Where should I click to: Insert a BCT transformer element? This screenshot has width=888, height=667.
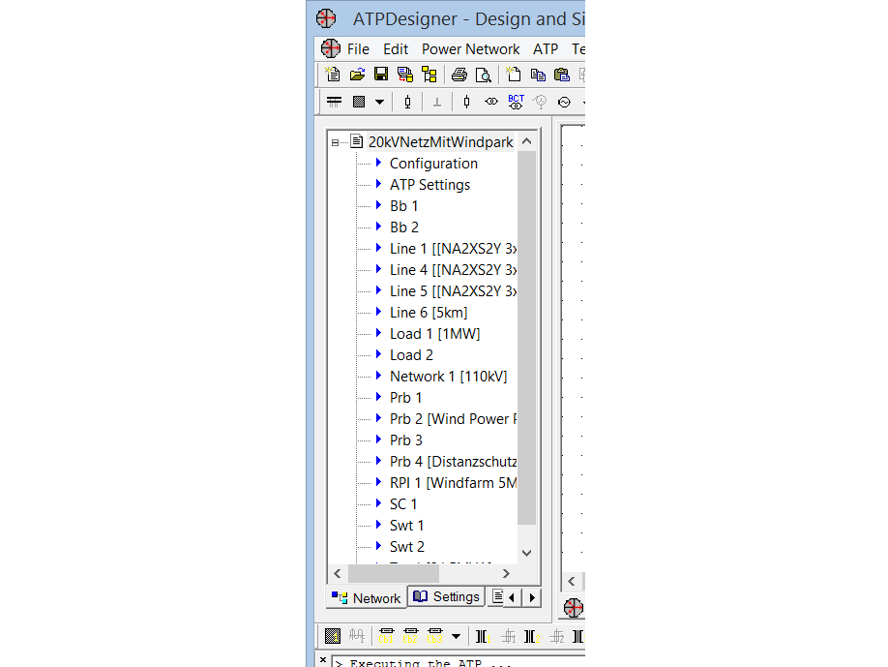(516, 102)
